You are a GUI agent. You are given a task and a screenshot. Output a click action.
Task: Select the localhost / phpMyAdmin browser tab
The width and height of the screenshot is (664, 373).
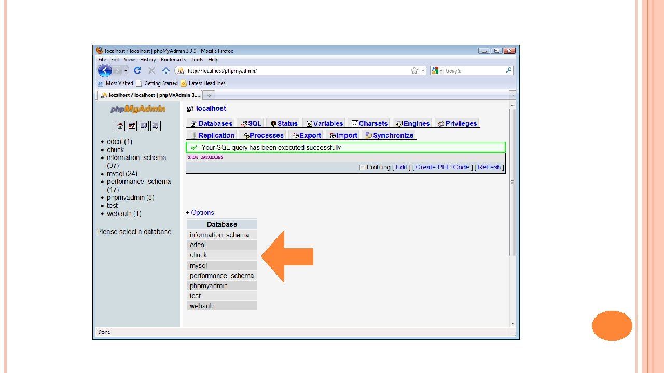(x=149, y=95)
